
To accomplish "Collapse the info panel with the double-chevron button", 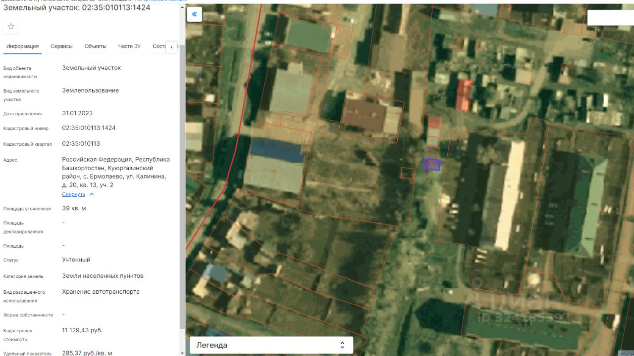I will coord(194,14).
